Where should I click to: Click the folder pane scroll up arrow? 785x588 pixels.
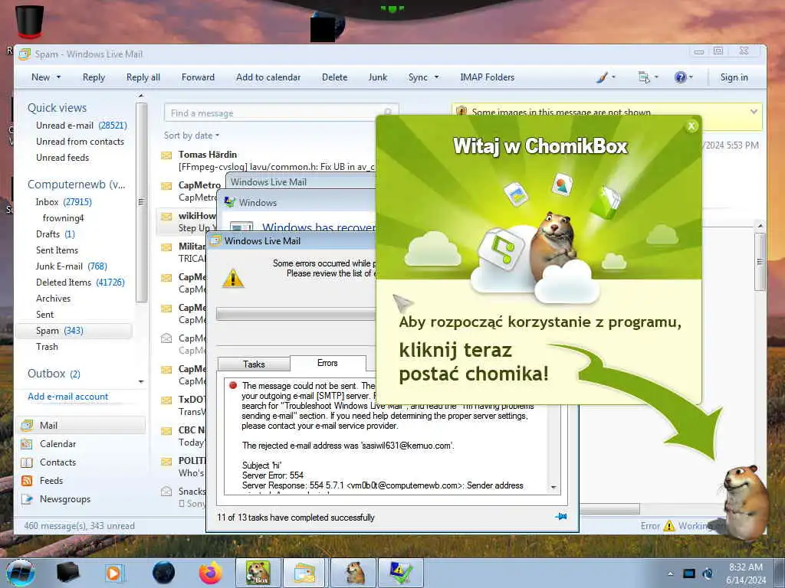[141, 96]
